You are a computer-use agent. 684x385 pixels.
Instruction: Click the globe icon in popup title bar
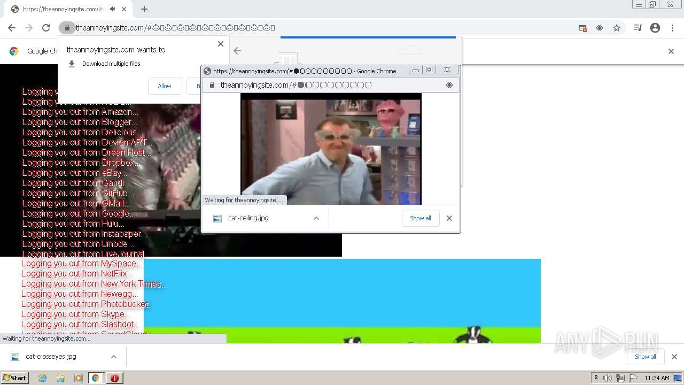pos(207,71)
